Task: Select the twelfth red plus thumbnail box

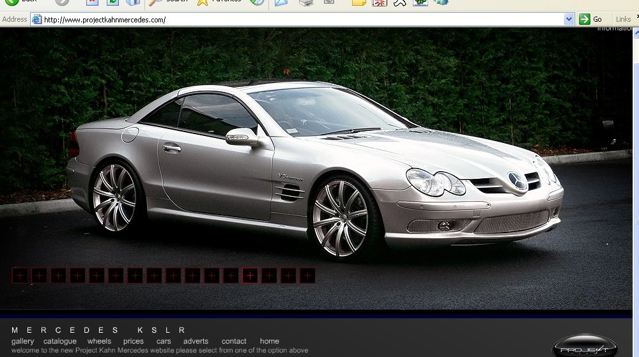Action: point(231,276)
